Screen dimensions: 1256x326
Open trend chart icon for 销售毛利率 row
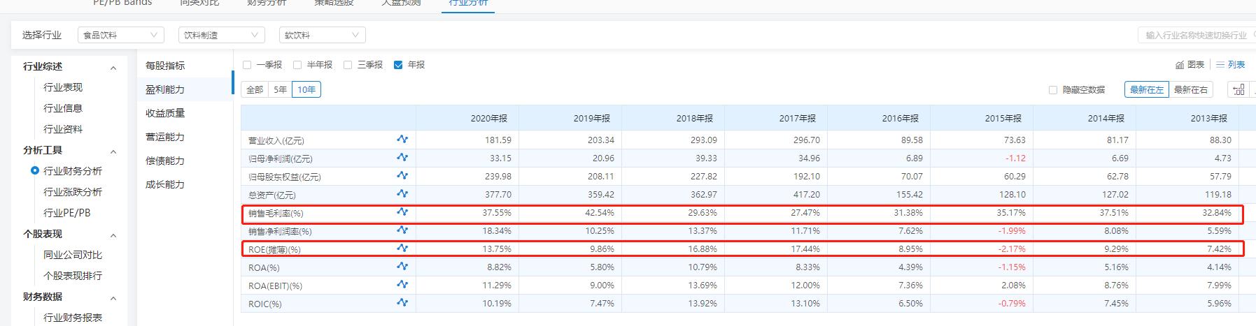[402, 212]
